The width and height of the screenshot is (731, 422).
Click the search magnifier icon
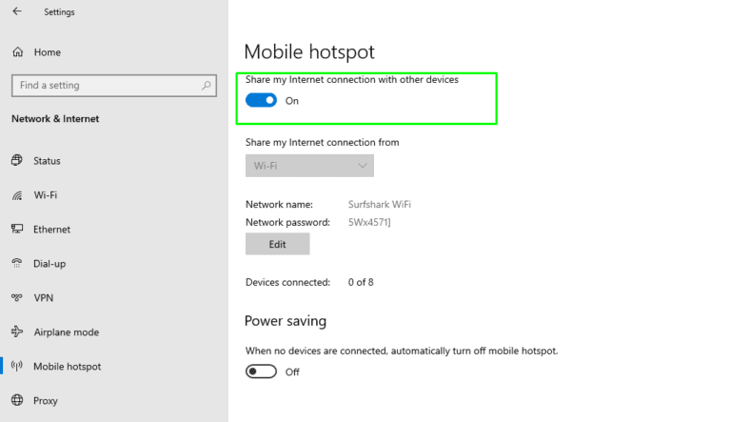(x=207, y=86)
